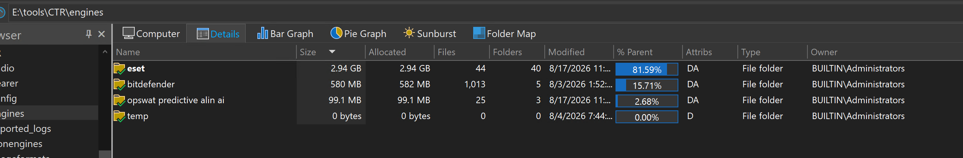Switch to the Sunburst view

coord(430,34)
